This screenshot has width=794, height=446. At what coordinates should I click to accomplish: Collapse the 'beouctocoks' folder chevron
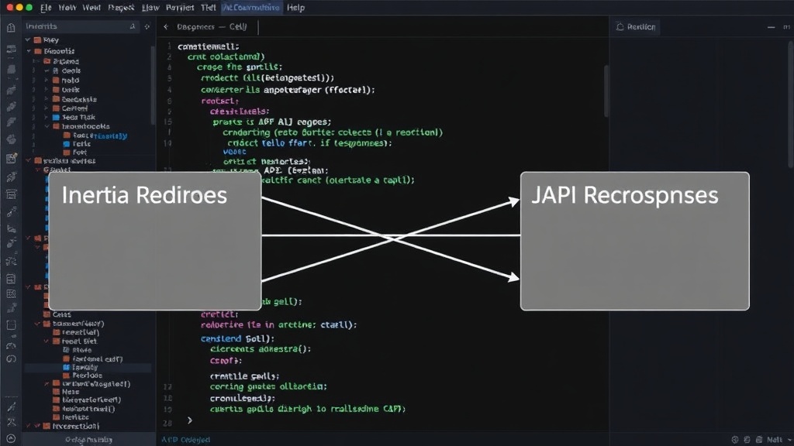pos(47,126)
